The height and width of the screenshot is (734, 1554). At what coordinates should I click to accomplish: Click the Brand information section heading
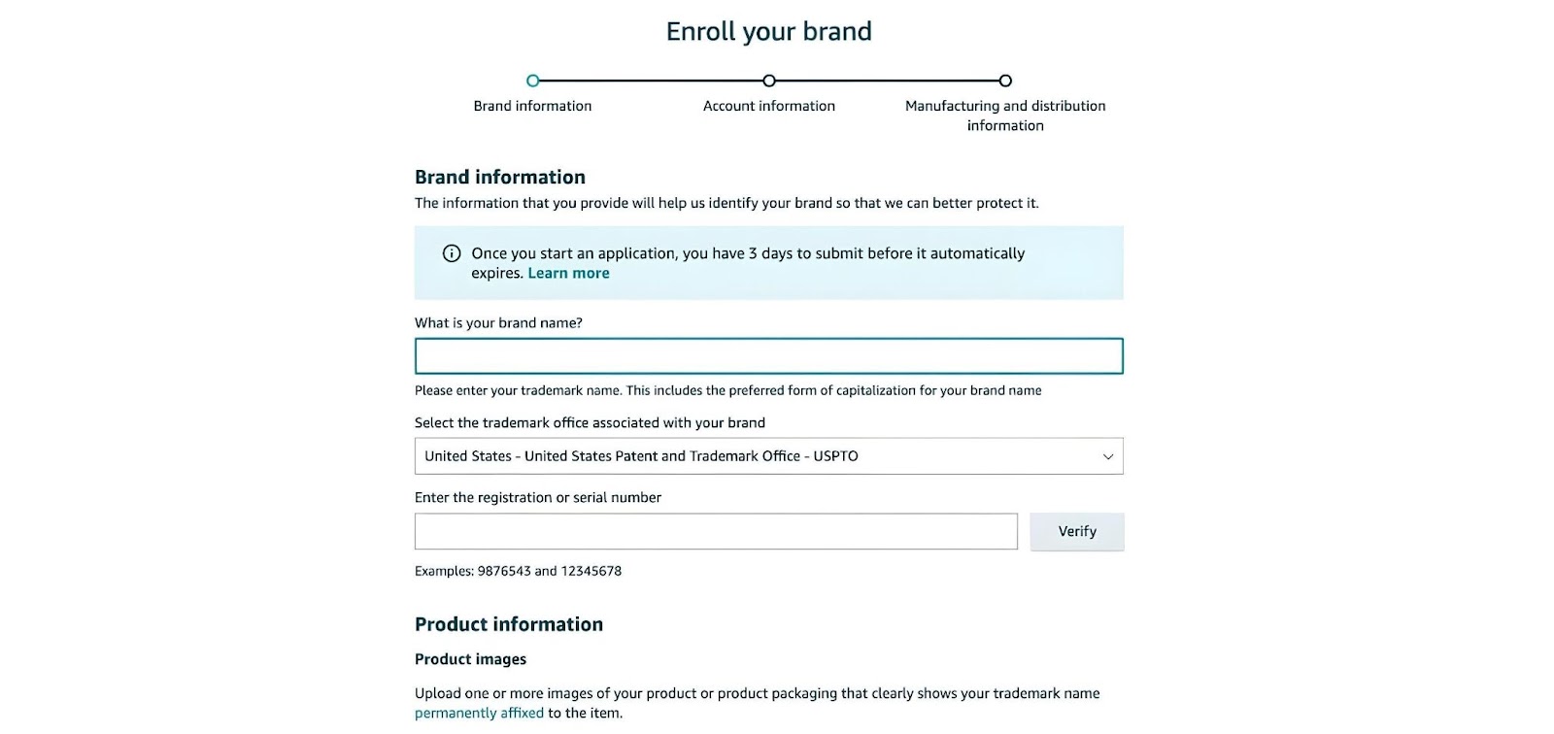500,177
